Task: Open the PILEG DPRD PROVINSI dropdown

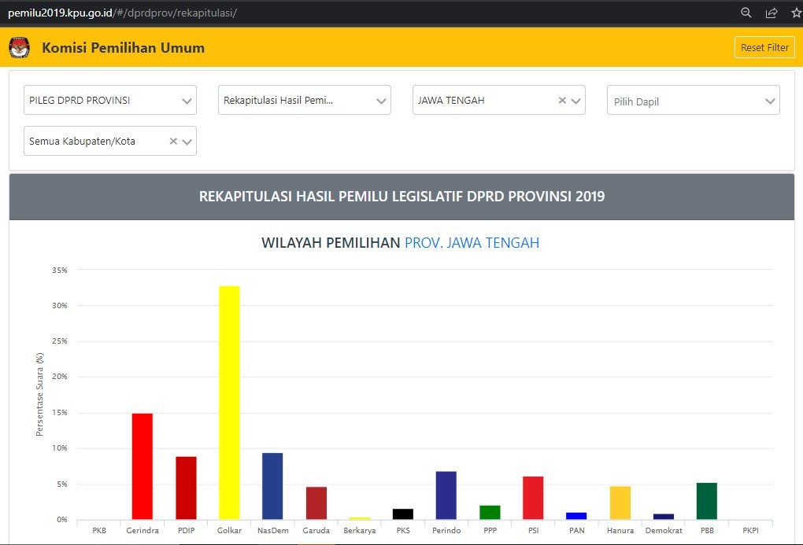Action: coord(187,101)
